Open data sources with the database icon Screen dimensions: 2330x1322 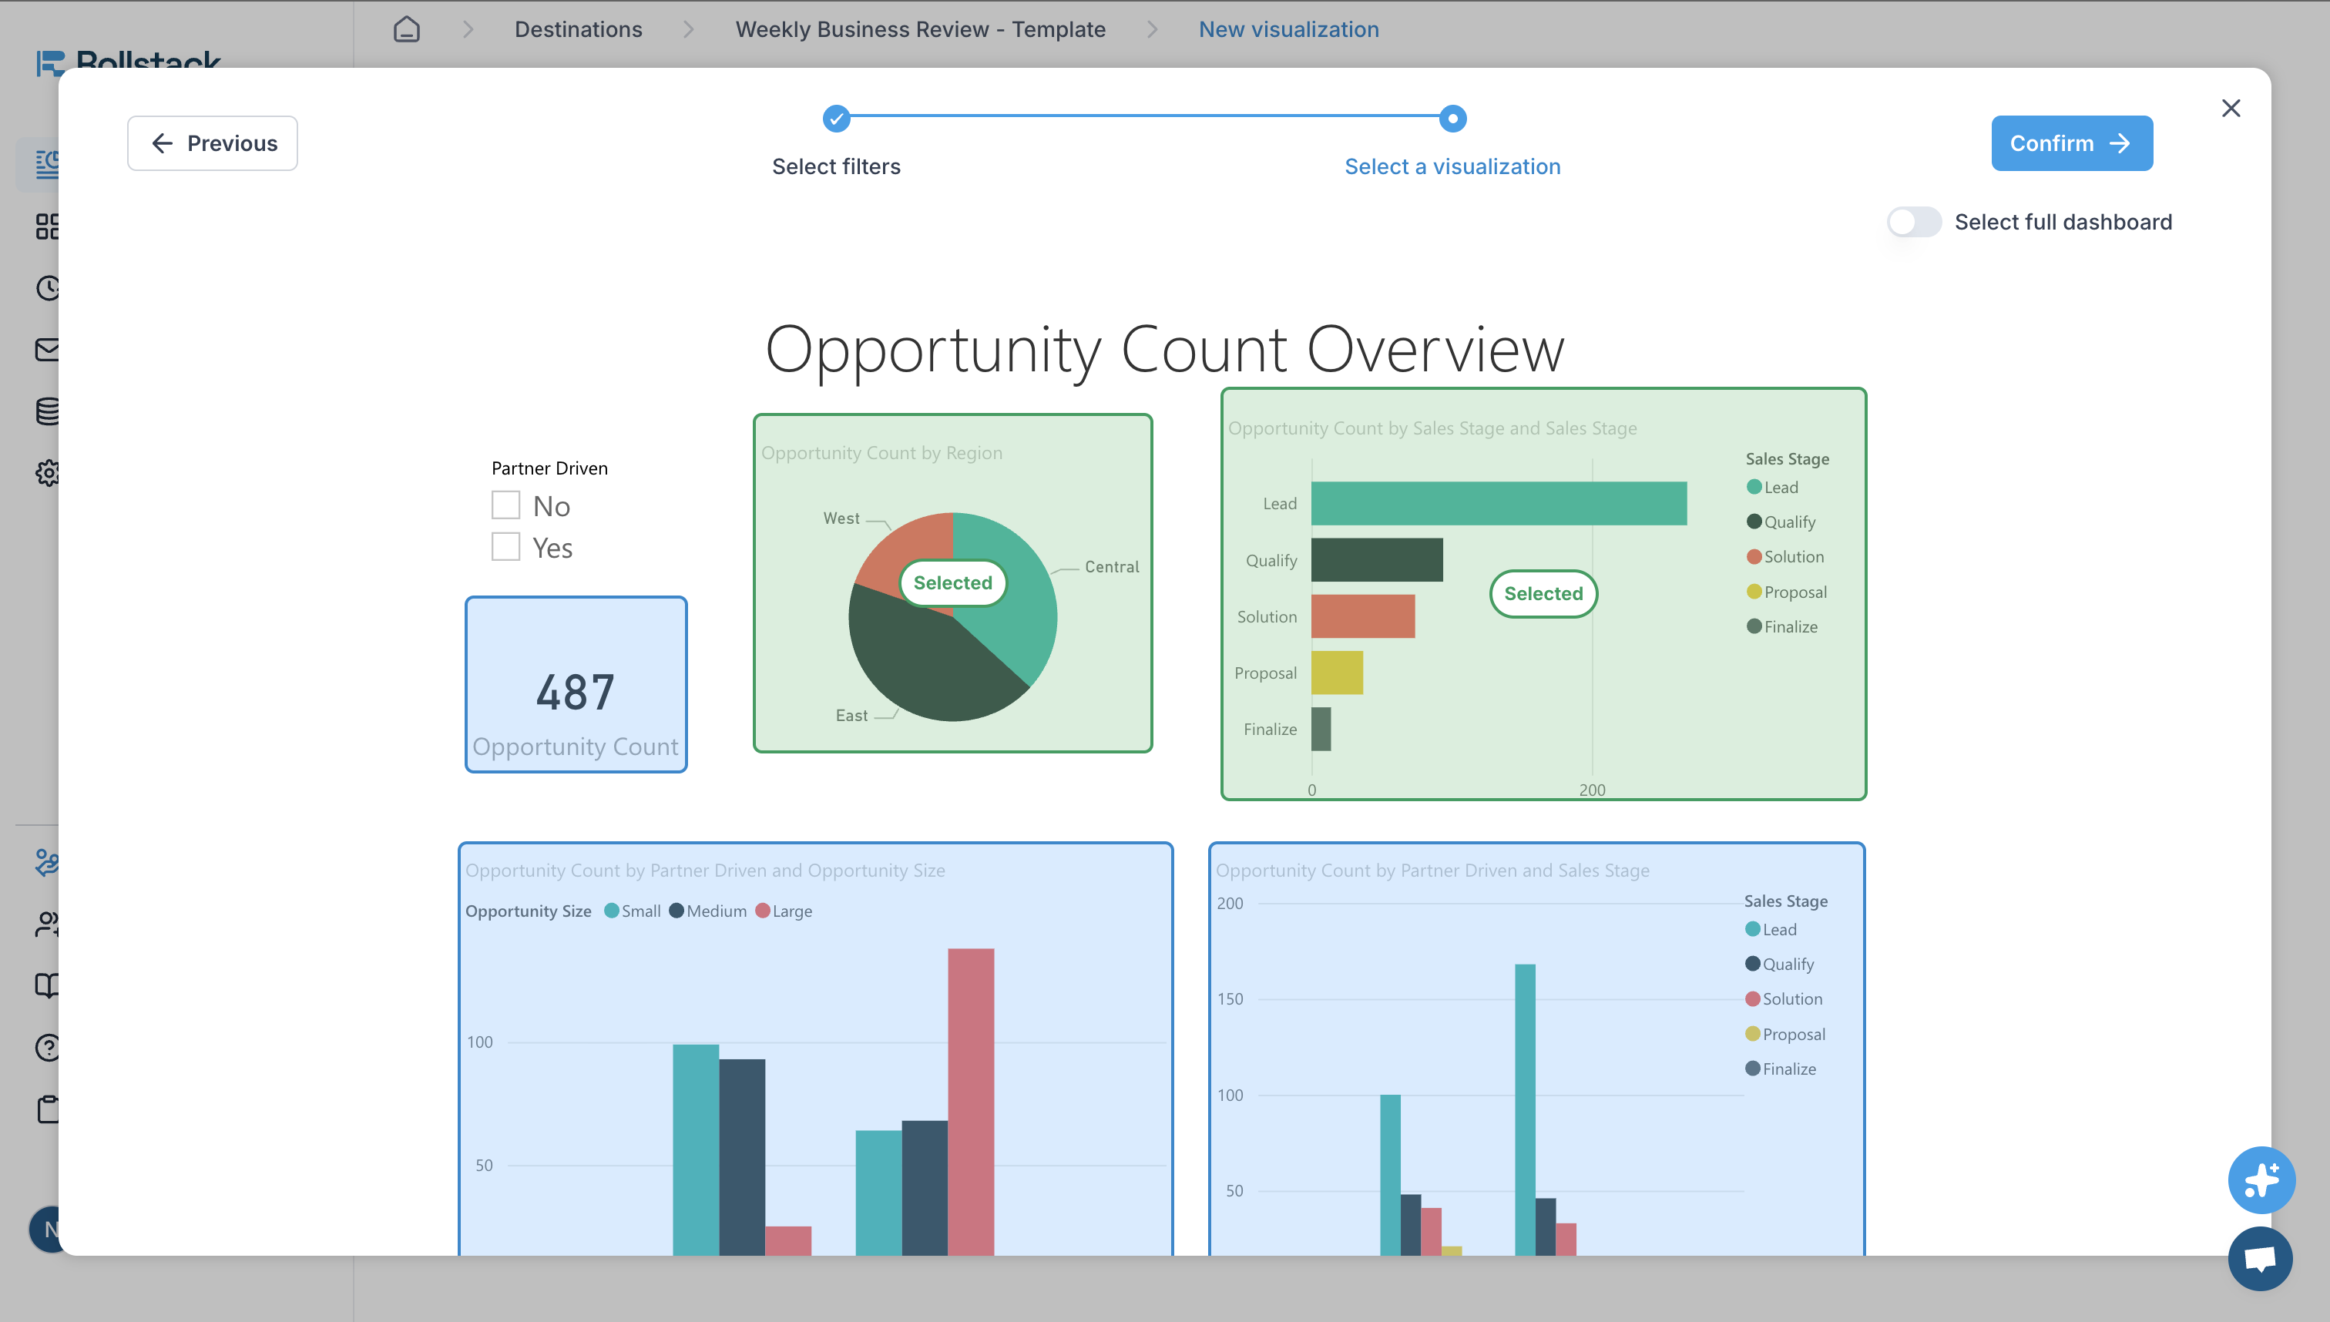[x=49, y=410]
